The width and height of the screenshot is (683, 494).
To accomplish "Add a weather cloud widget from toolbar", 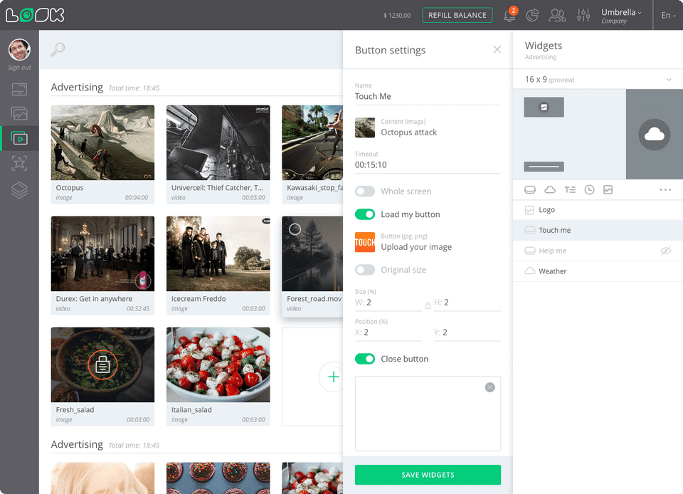I will click(x=550, y=189).
